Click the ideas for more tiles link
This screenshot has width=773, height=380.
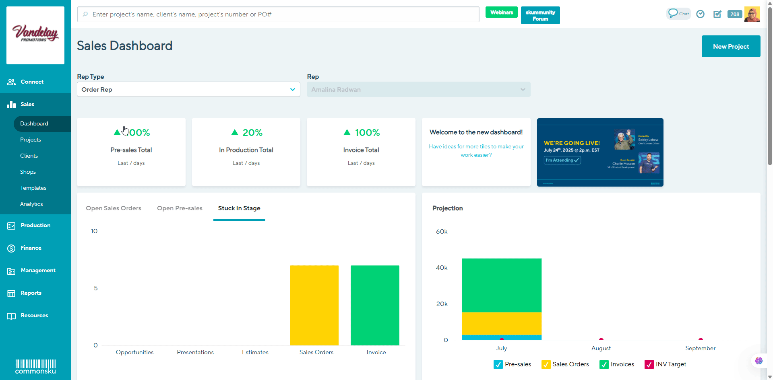[476, 151]
